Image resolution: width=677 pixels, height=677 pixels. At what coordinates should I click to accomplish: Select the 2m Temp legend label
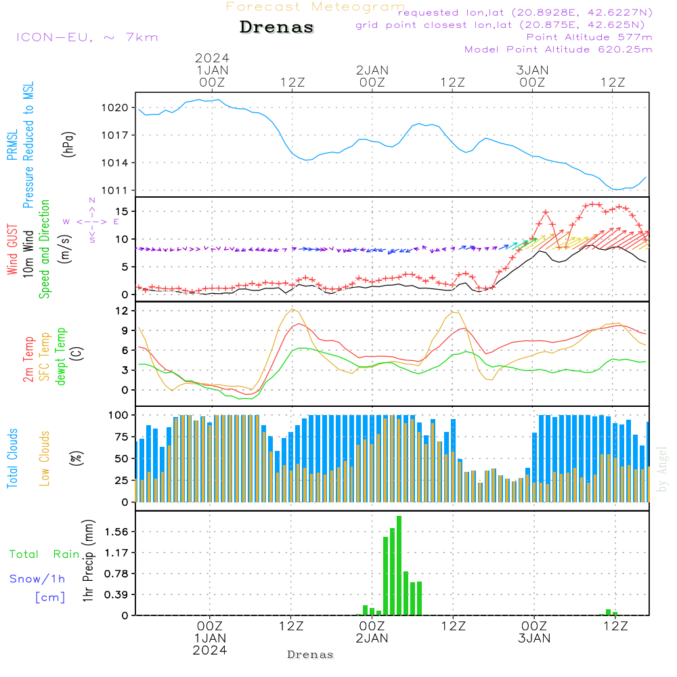point(28,357)
